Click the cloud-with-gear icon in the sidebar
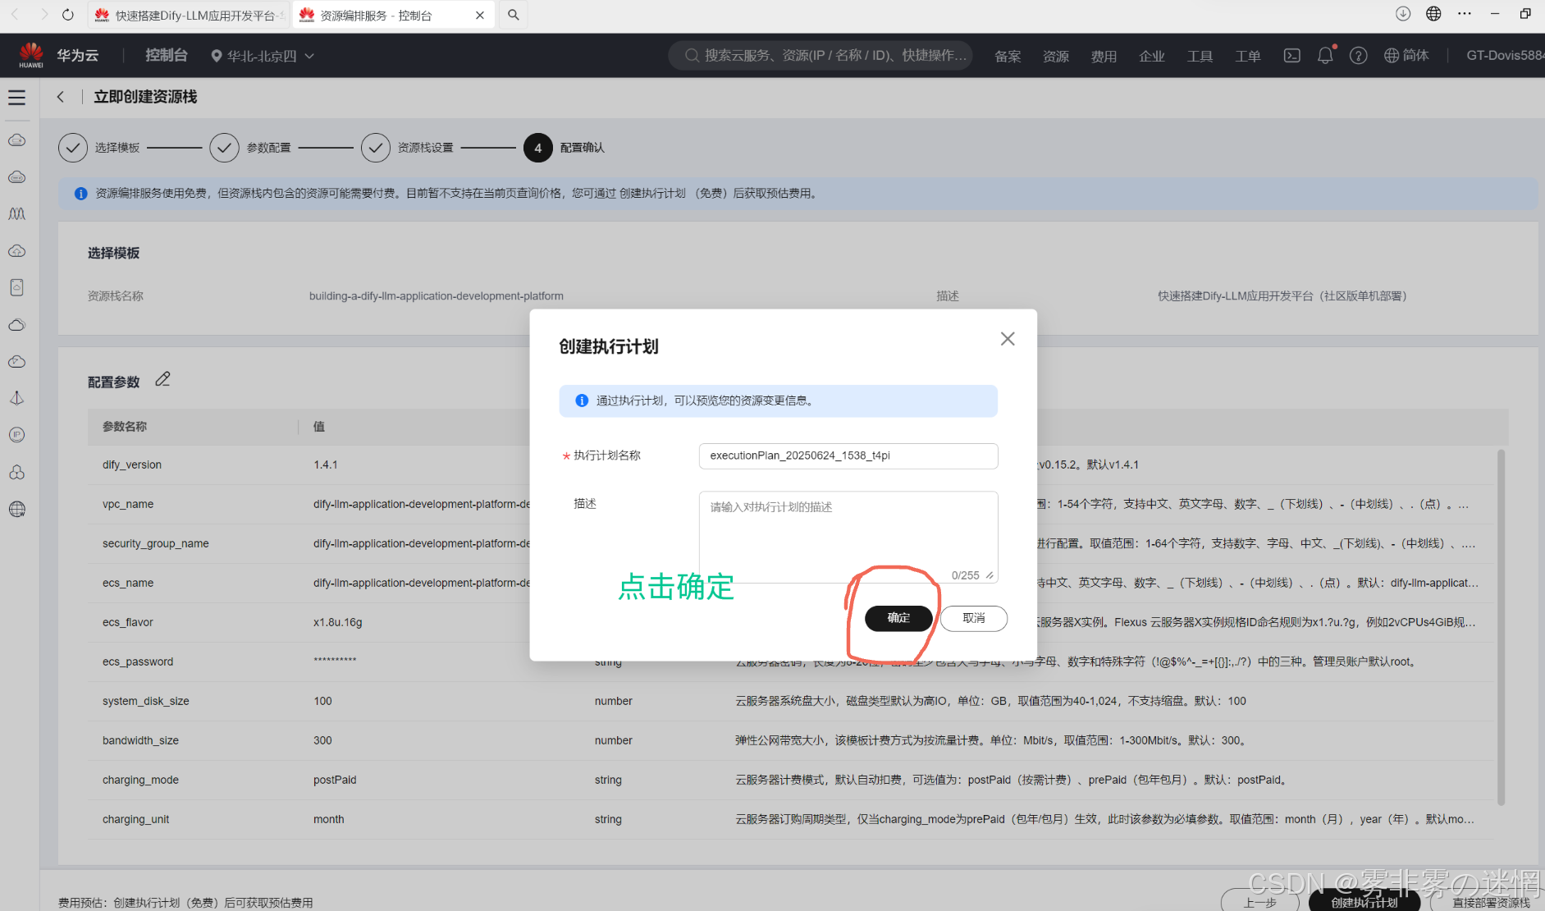1545x911 pixels. [x=16, y=251]
